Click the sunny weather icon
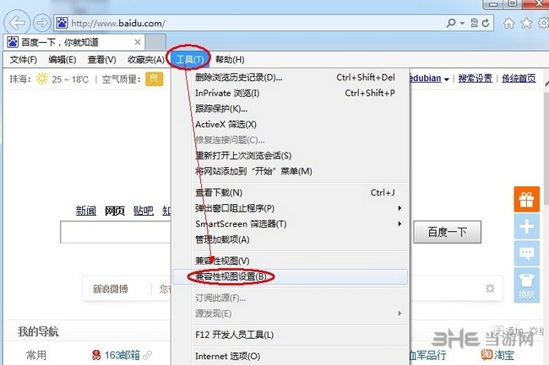This screenshot has width=549, height=365. click(42, 78)
